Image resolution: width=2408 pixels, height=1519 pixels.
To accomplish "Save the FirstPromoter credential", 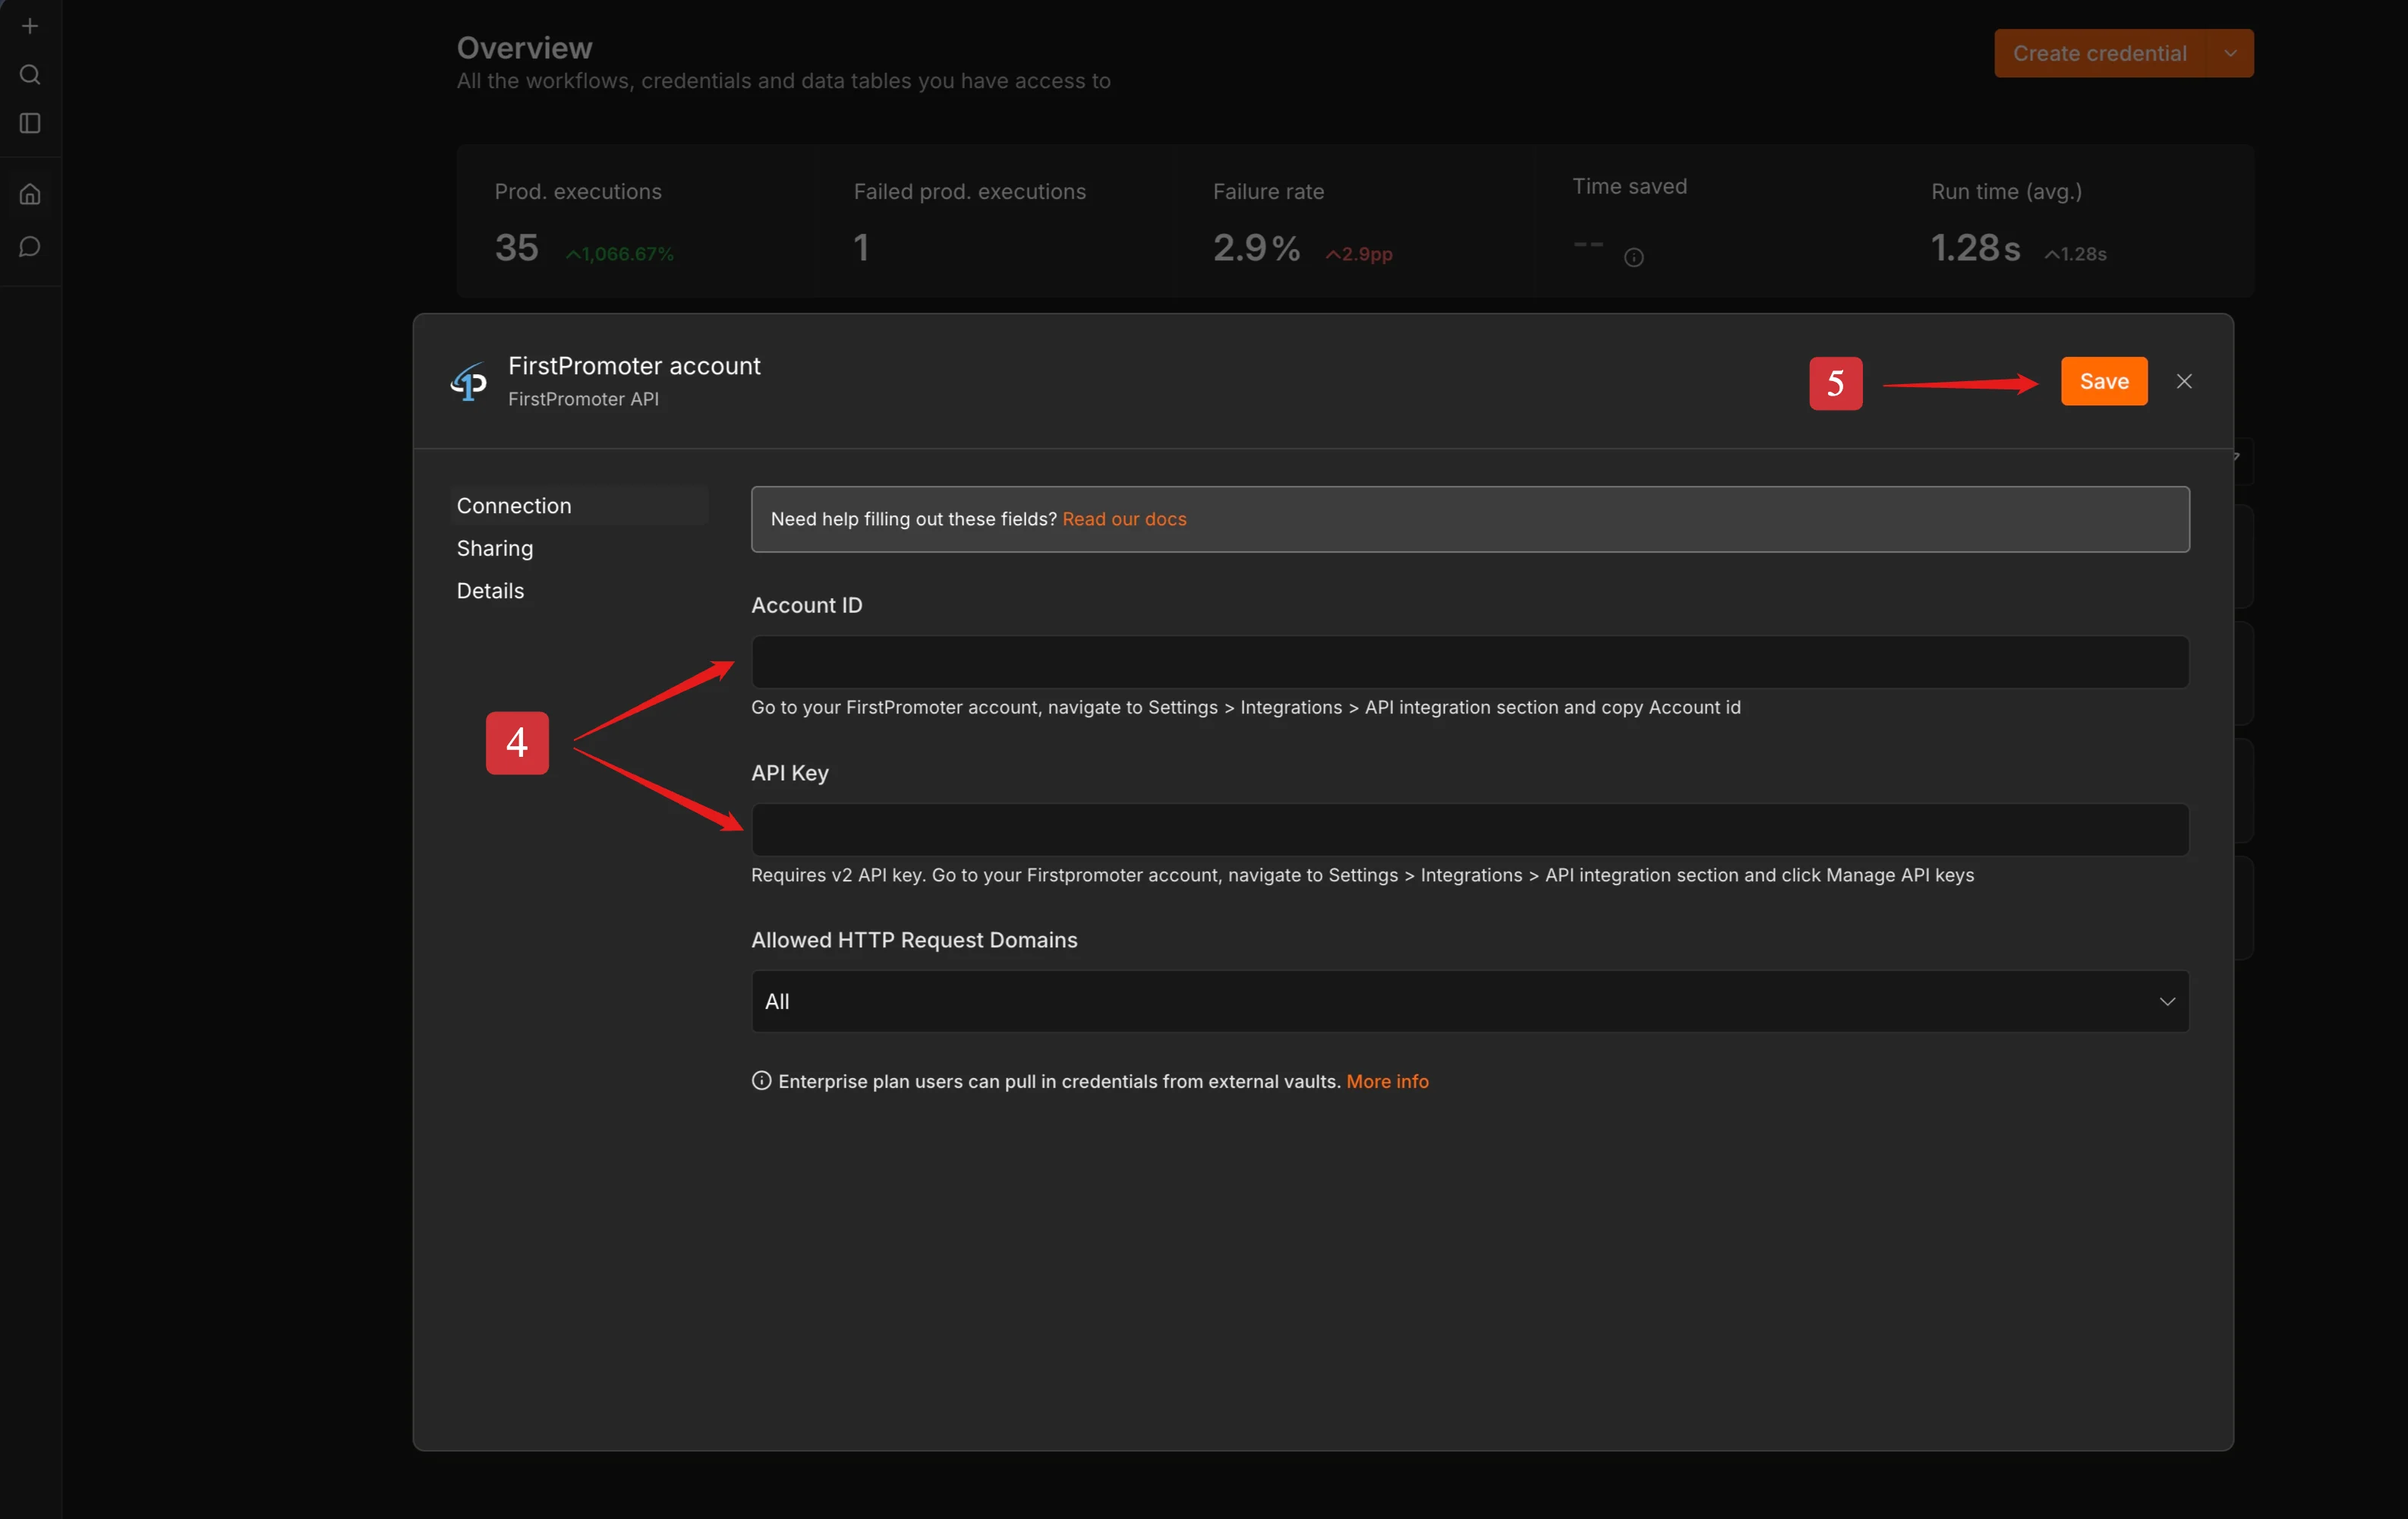I will click(x=2103, y=381).
